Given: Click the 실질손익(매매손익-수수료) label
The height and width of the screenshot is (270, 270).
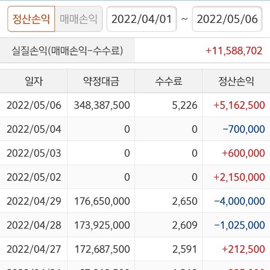Looking at the screenshot, I should [x=67, y=51].
